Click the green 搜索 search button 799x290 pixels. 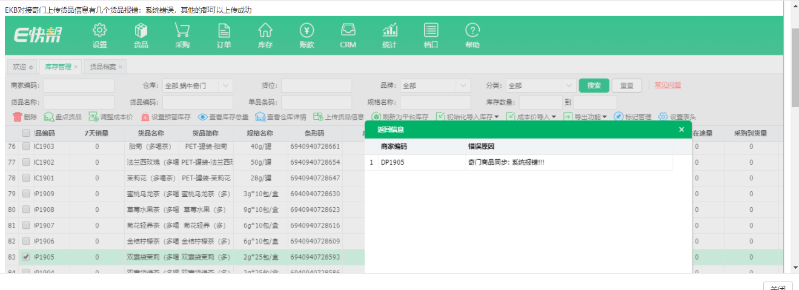(594, 85)
